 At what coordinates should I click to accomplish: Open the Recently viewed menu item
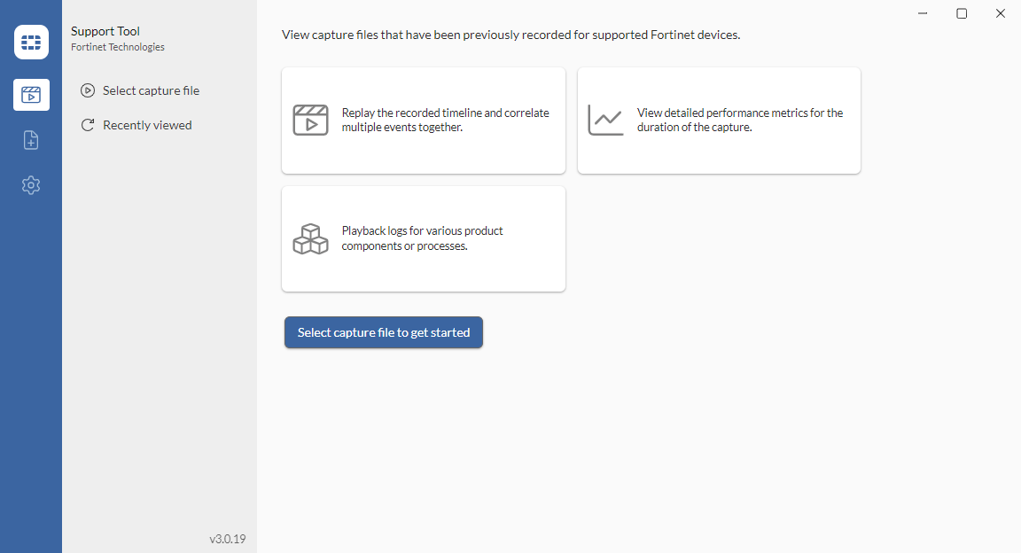(x=147, y=125)
